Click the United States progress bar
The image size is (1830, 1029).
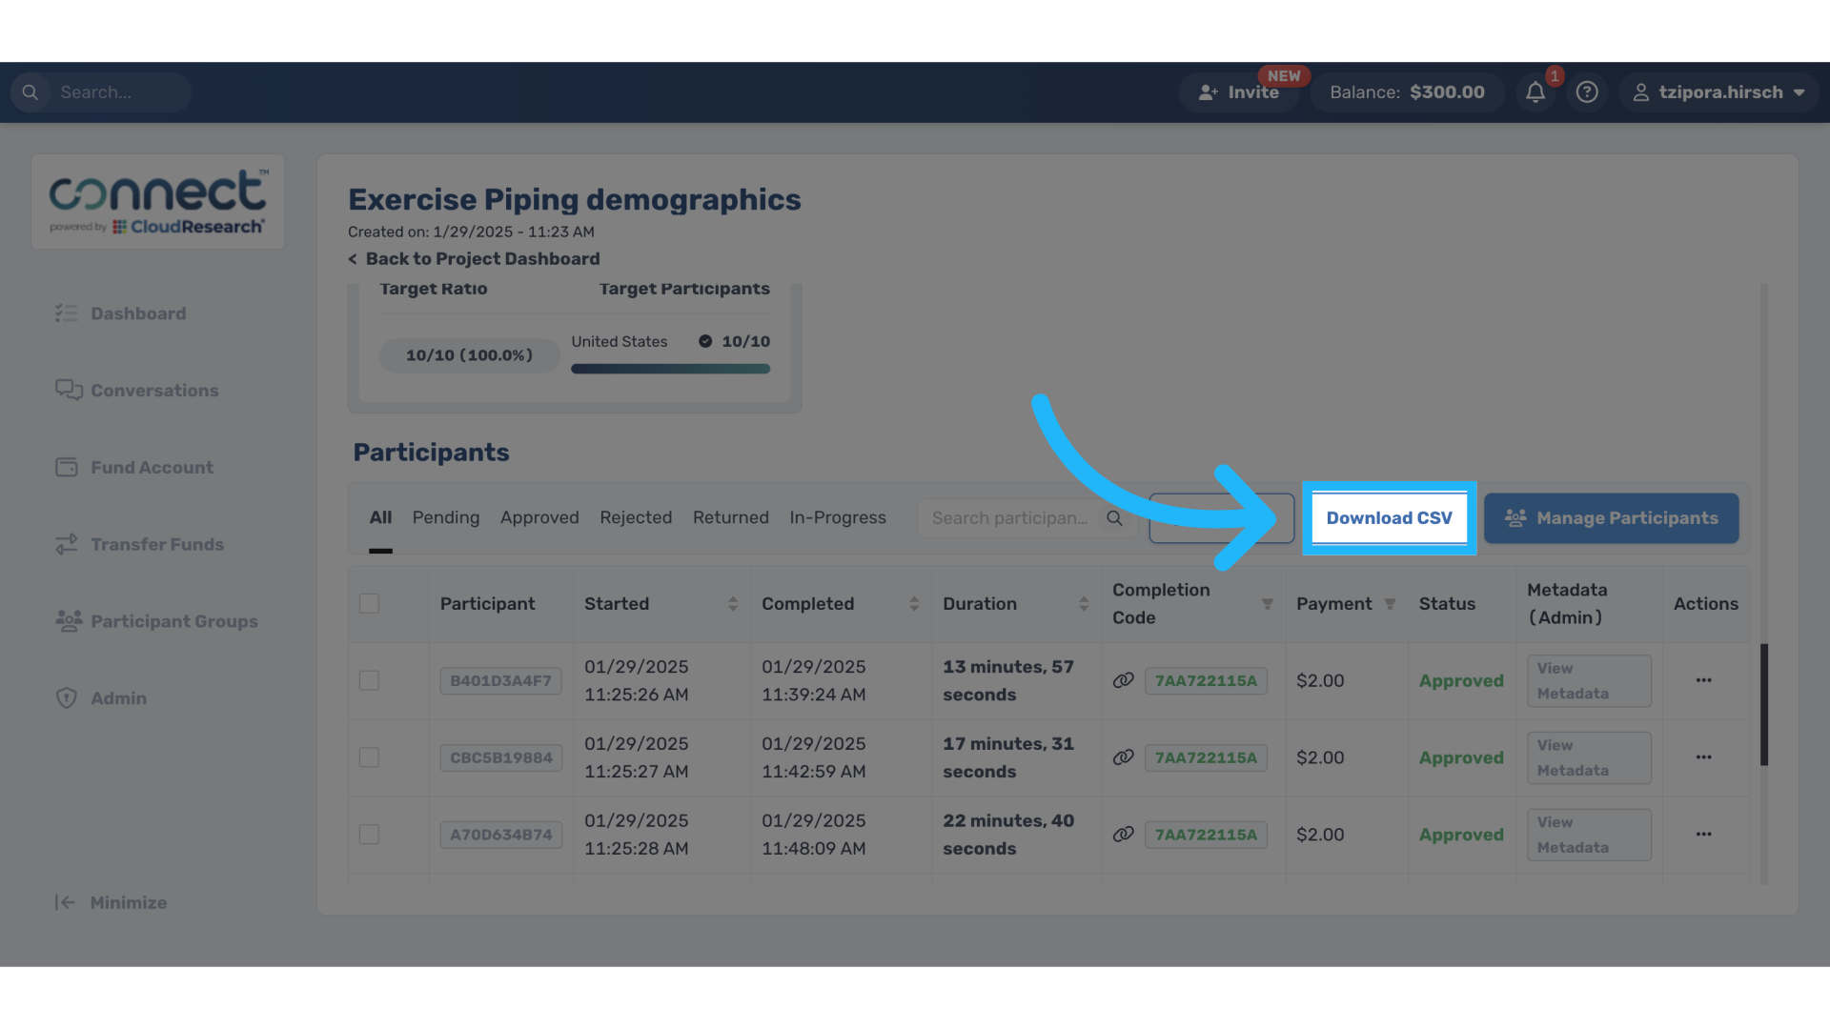pyautogui.click(x=670, y=369)
